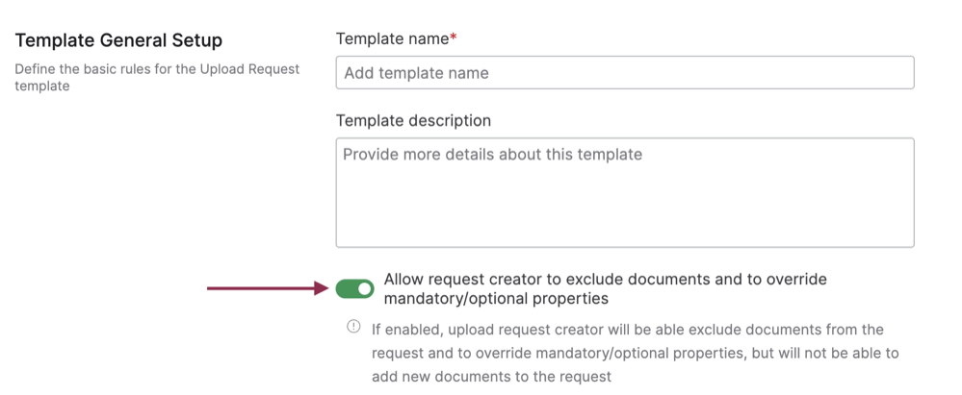Click the "Template description" field label
Viewport: 962px width, 395px height.
(x=413, y=121)
